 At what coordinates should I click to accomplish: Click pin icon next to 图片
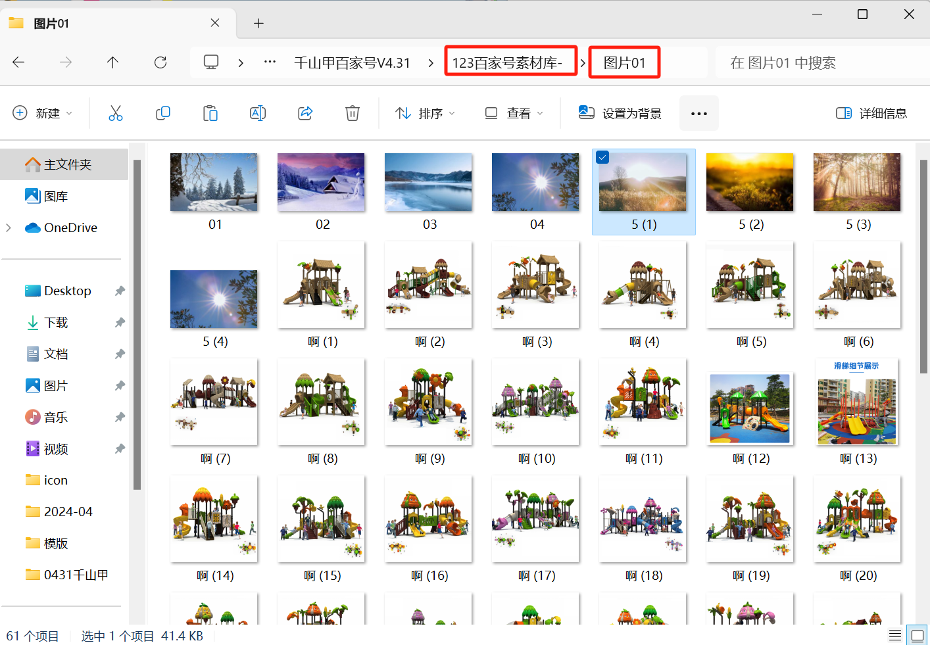120,385
